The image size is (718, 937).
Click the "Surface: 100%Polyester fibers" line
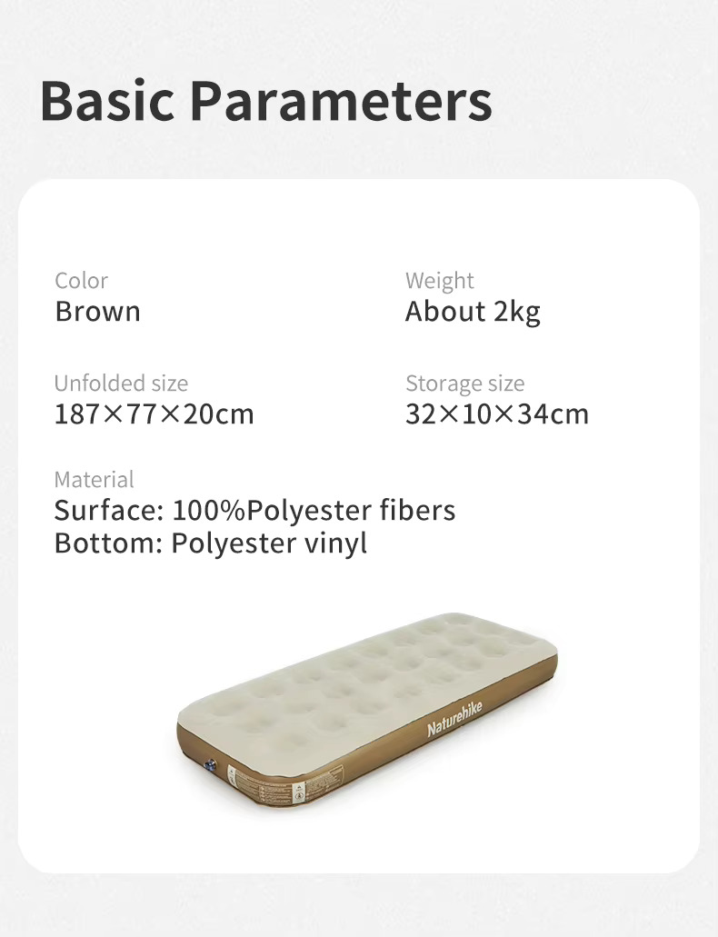(254, 511)
